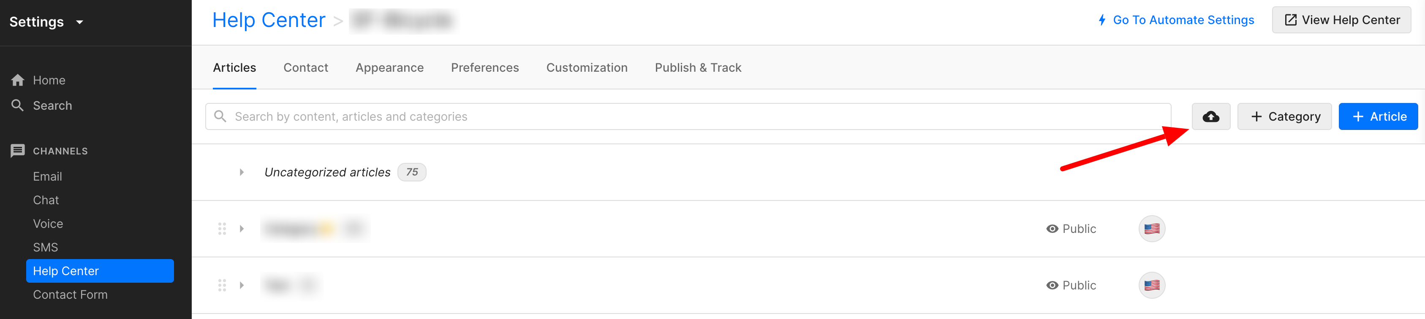
Task: Select the Home icon in the sidebar
Action: (x=17, y=80)
